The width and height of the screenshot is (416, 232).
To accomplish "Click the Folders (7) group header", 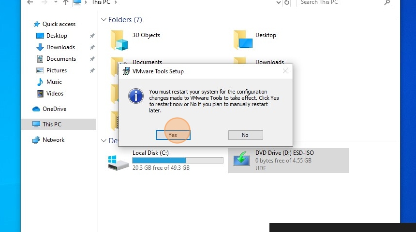I will (x=125, y=20).
